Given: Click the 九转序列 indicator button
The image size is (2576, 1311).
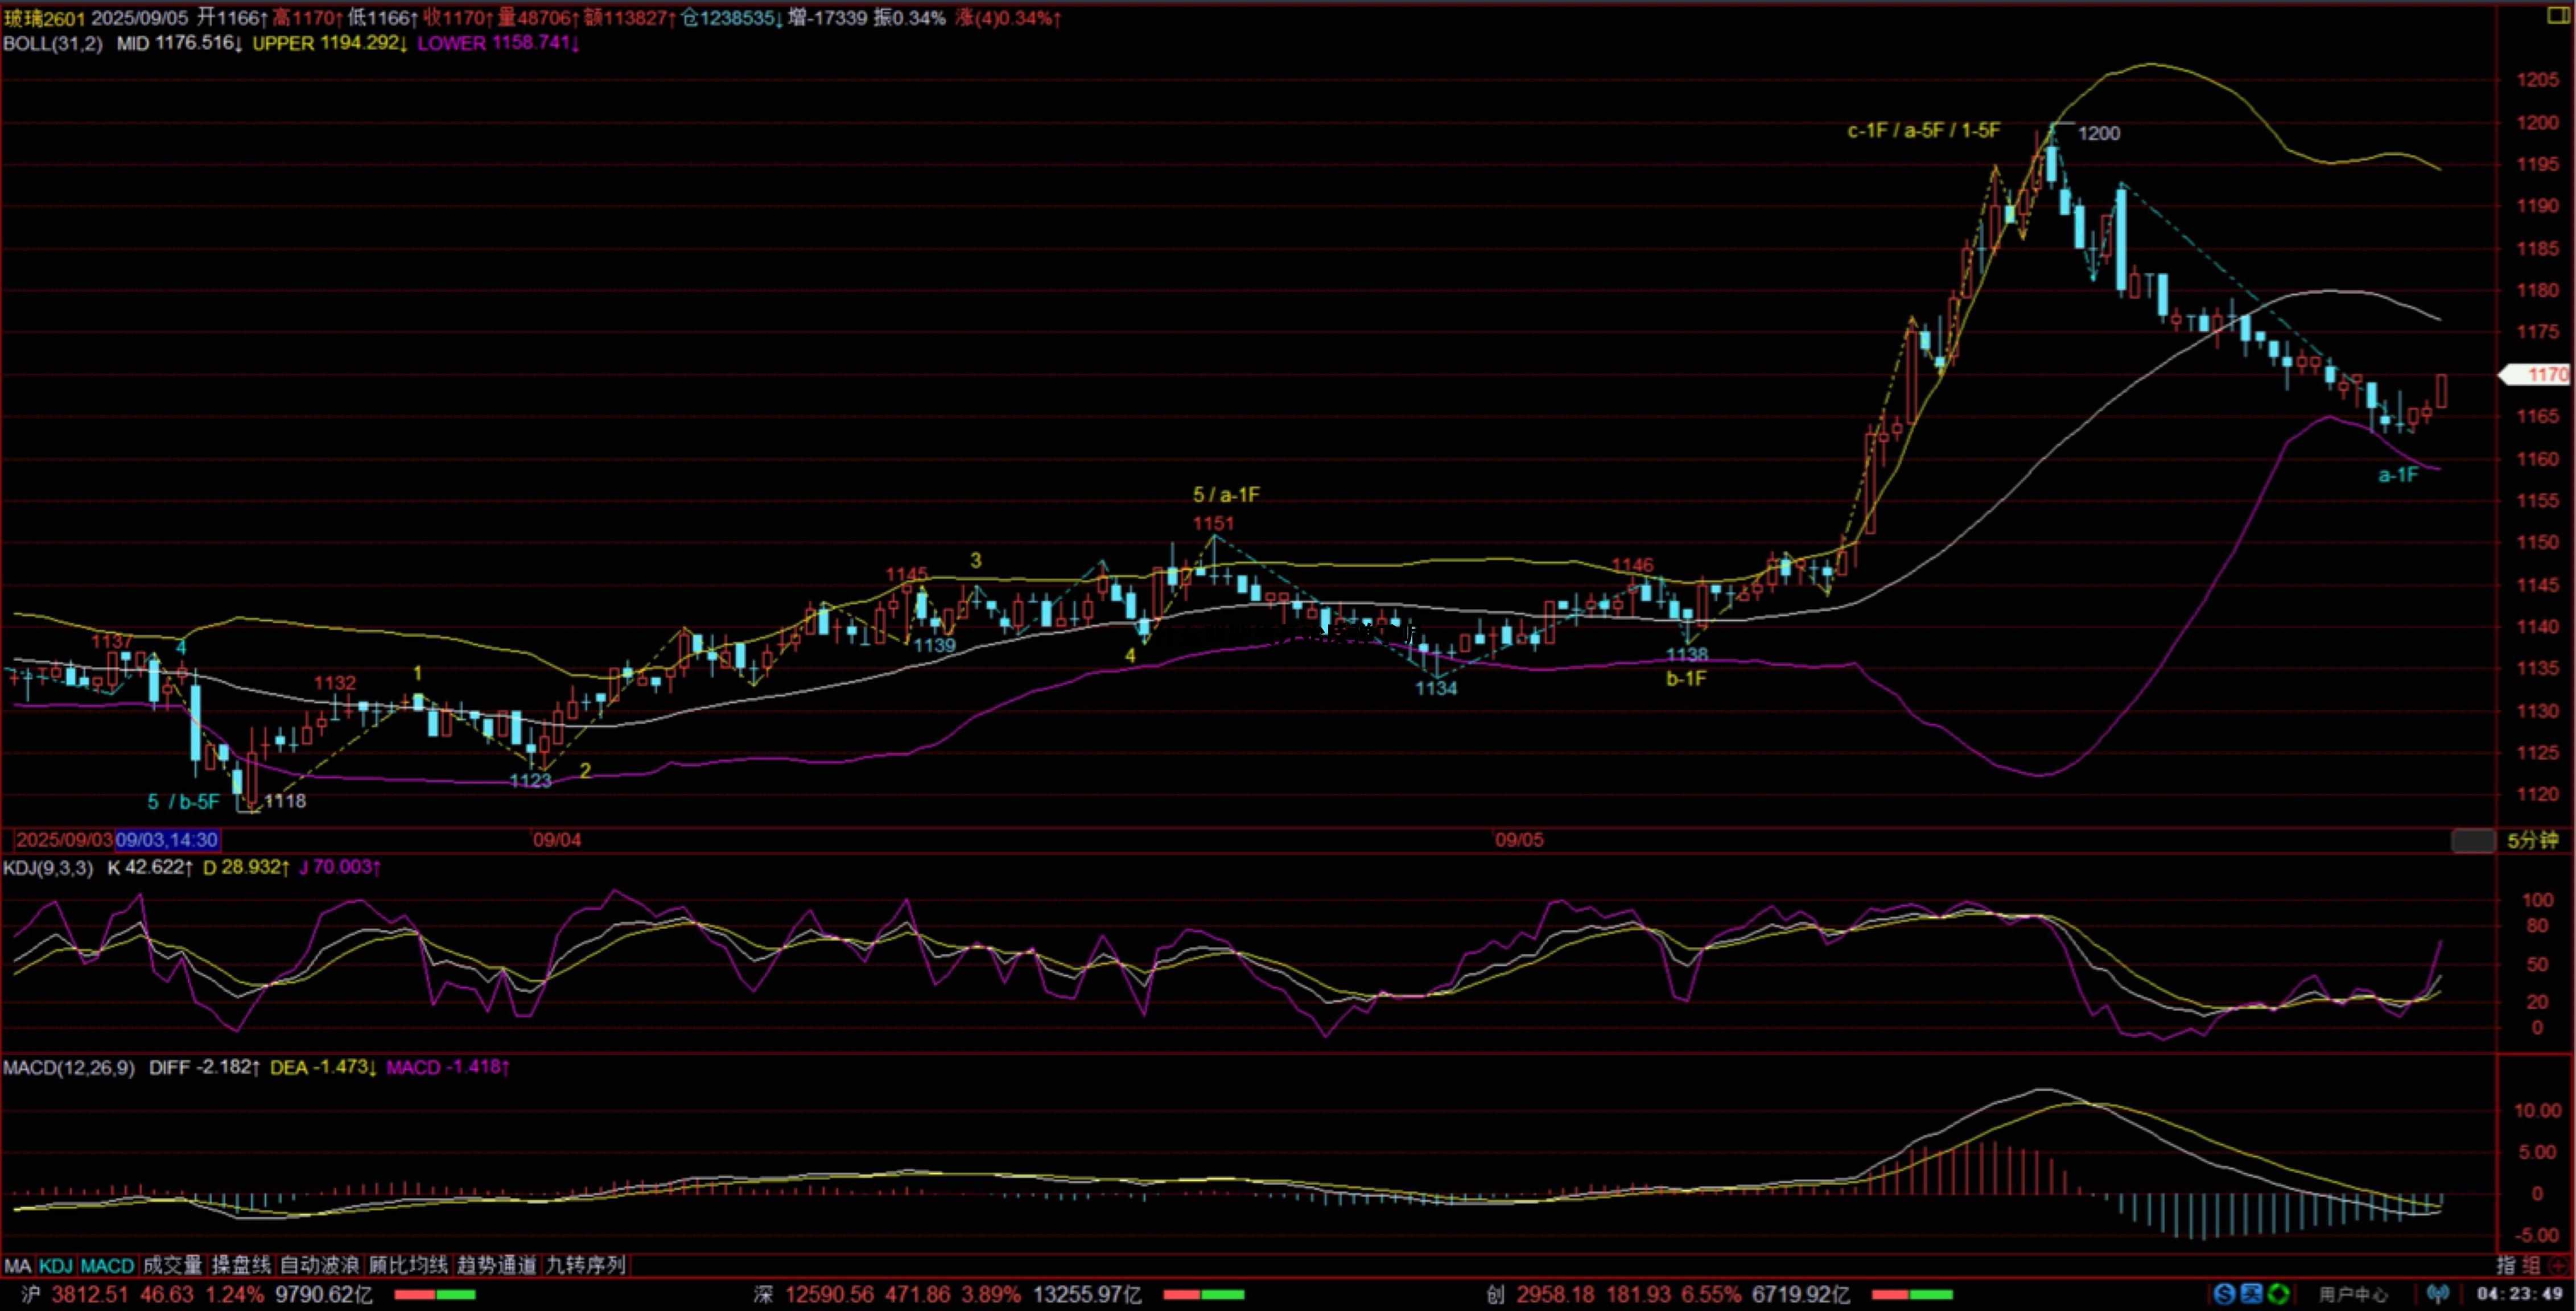Looking at the screenshot, I should (585, 1265).
